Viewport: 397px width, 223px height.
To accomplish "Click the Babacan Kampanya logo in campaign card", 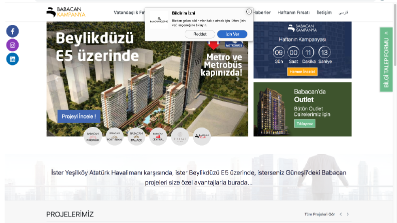I will (302, 28).
